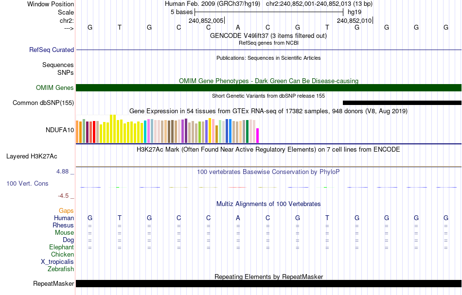Screen dimensions: 462x295
Task: Click the RepeatMasker label on the left
Action: tap(53, 283)
